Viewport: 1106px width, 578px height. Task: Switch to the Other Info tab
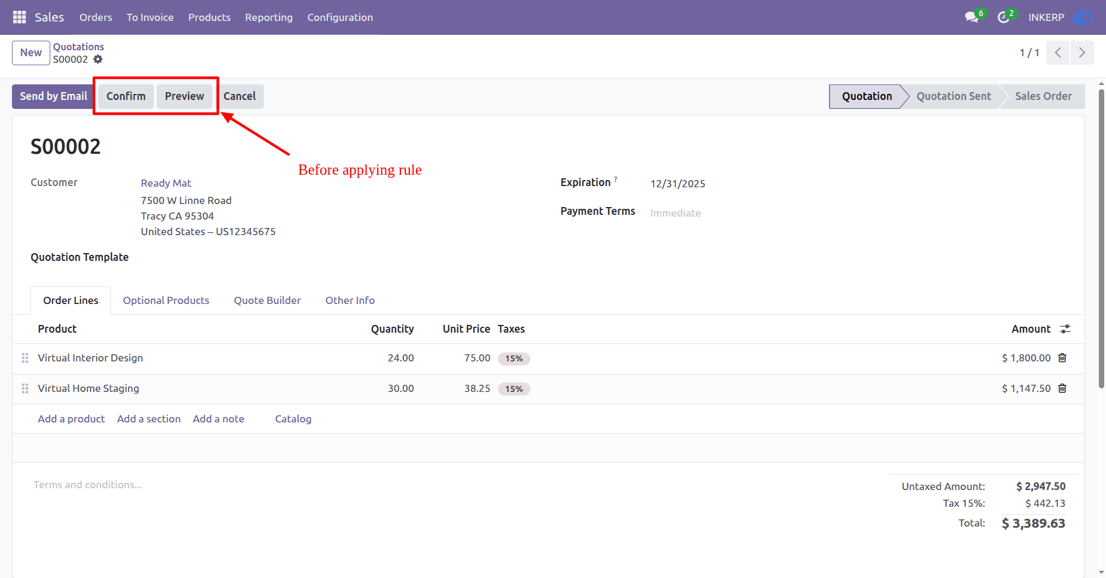coord(350,300)
